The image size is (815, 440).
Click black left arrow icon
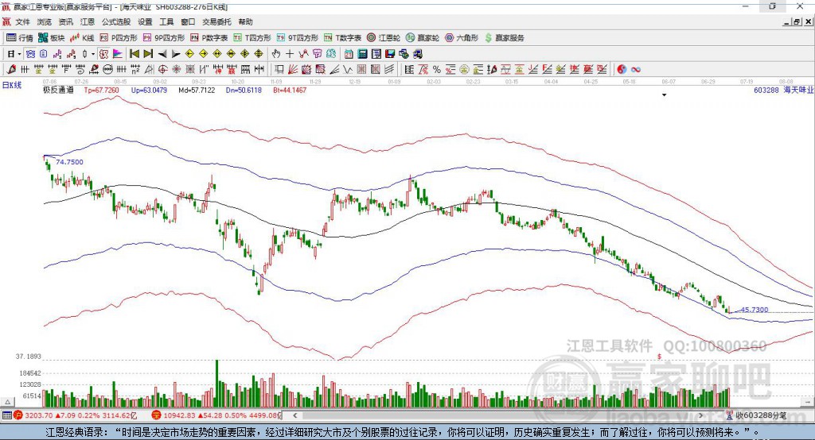coord(162,54)
